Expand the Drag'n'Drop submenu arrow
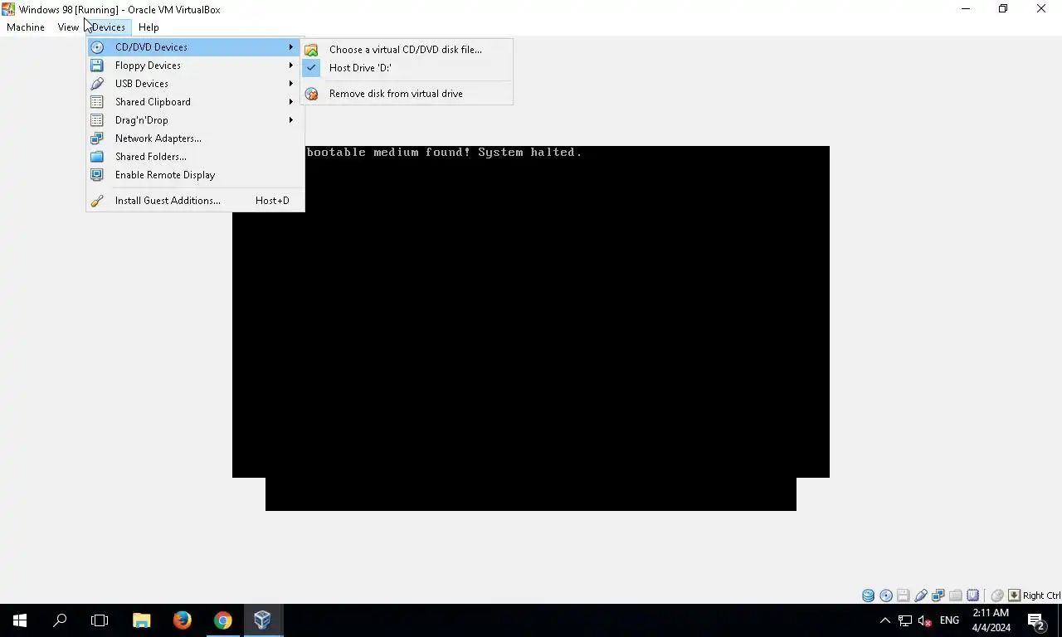Viewport: 1062px width, 637px height. [291, 120]
